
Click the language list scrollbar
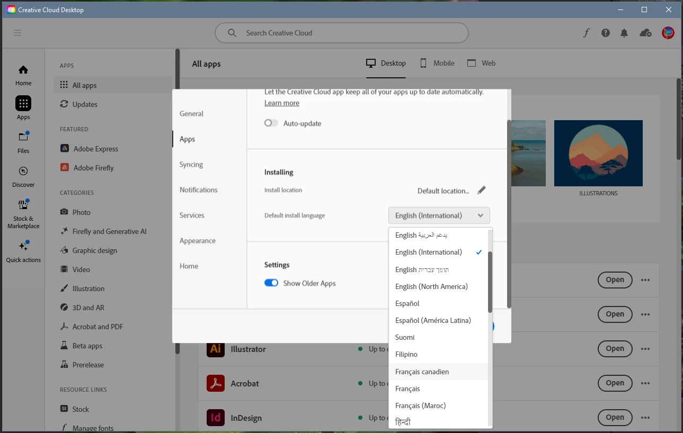click(x=490, y=282)
